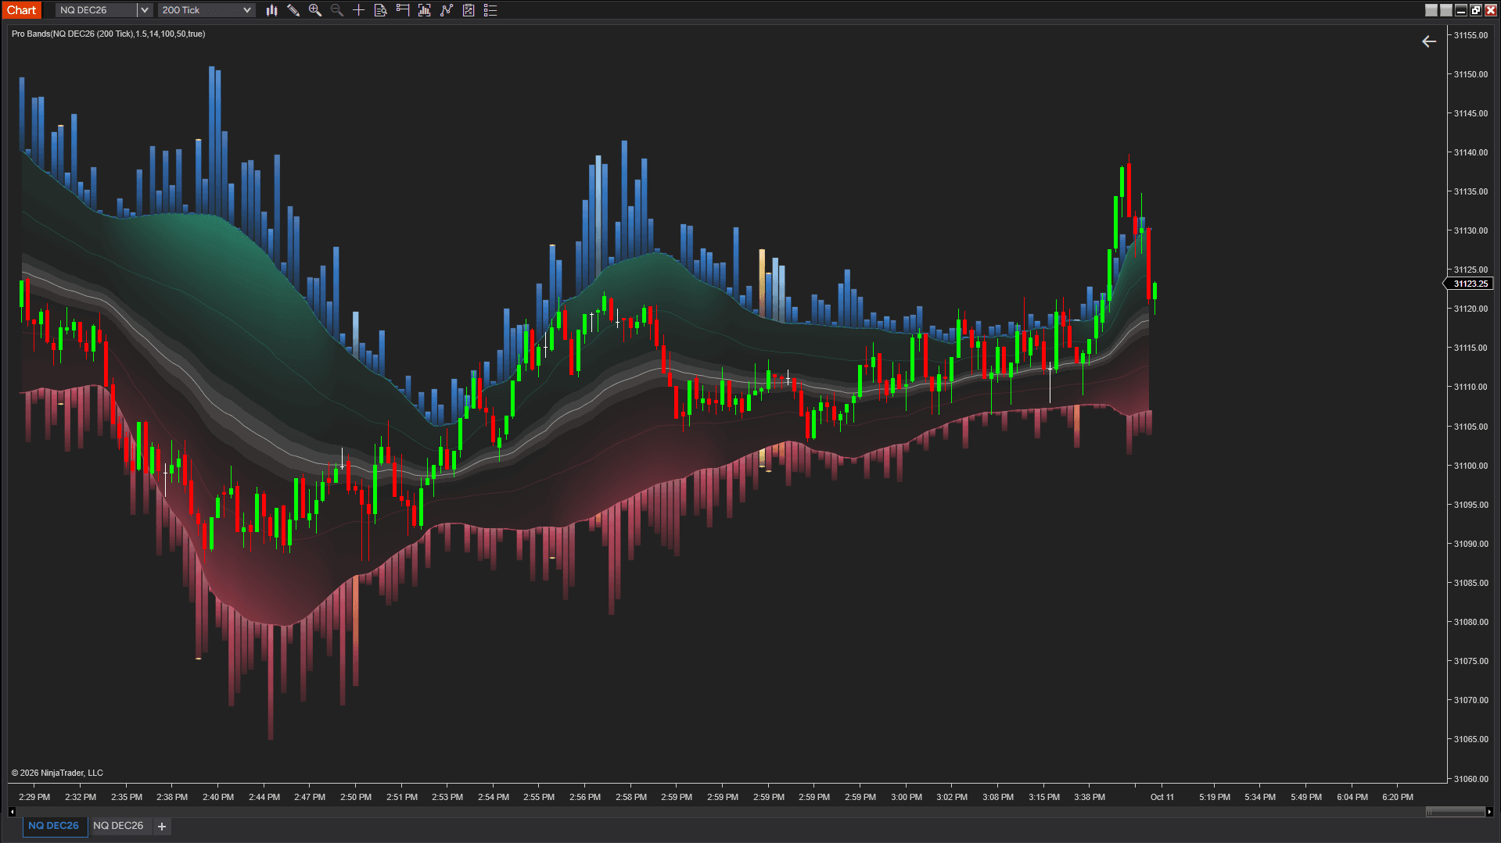
Task: Click the 31100.00 price axis label
Action: (x=1470, y=466)
